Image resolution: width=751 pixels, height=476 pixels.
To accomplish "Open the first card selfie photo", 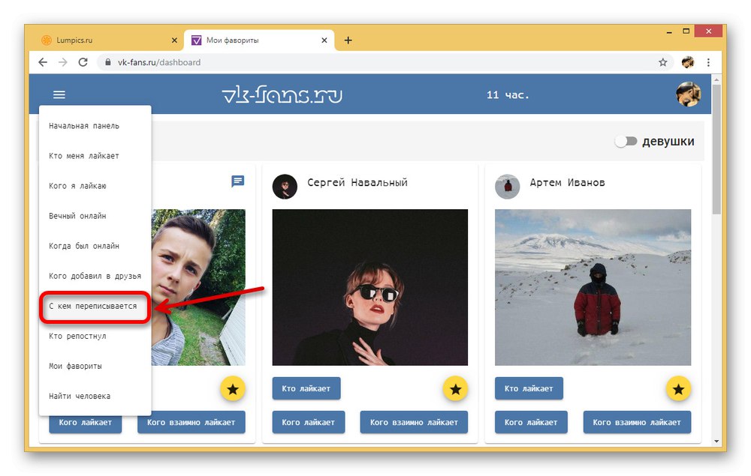I will 198,287.
